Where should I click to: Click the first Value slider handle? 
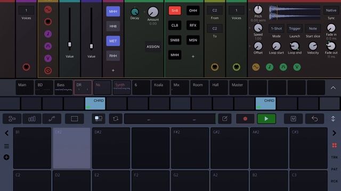70,45
